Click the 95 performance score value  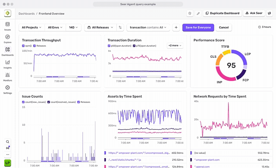pos(231,65)
